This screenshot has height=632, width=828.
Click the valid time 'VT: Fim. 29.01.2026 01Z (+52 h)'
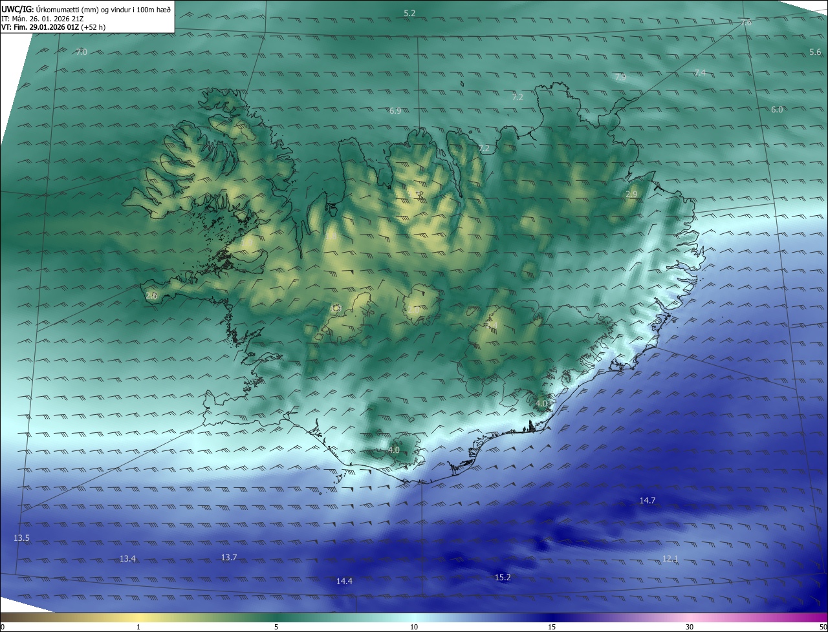(54, 27)
